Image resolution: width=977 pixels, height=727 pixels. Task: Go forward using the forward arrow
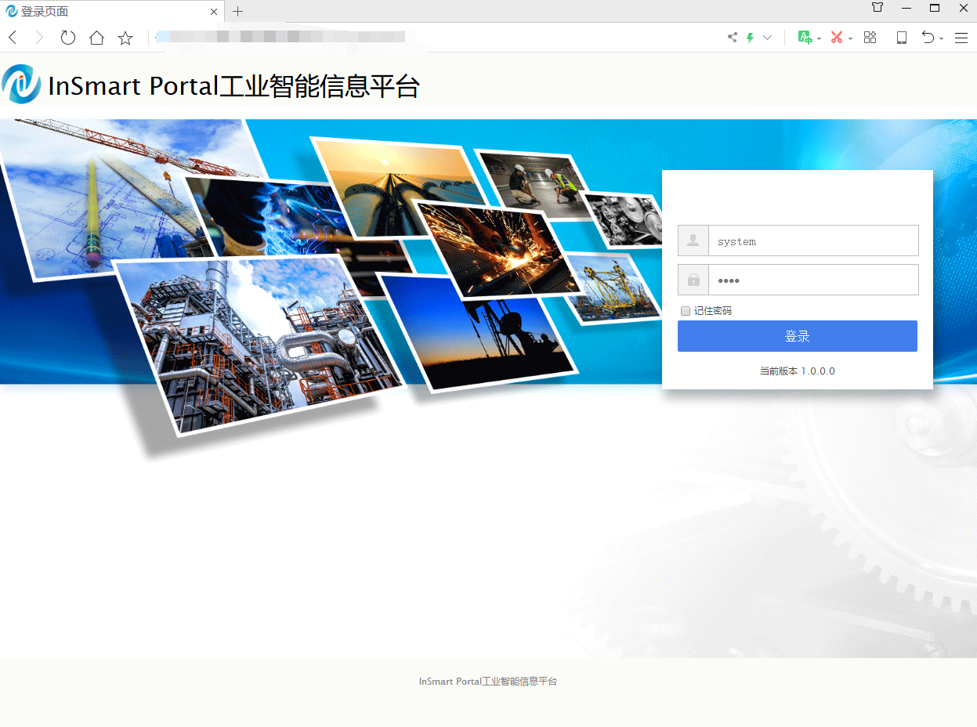[39, 38]
